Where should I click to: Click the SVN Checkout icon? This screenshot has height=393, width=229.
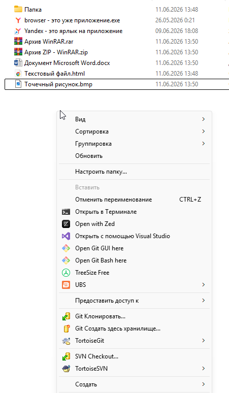pyautogui.click(x=66, y=356)
